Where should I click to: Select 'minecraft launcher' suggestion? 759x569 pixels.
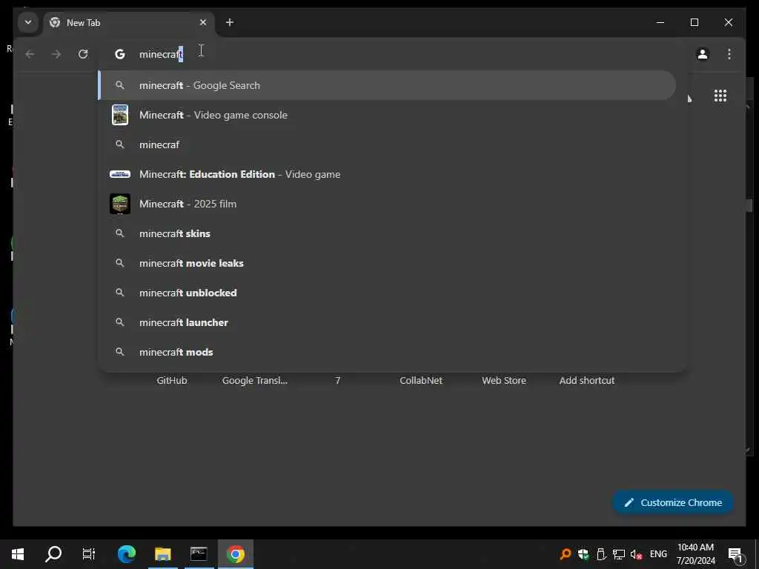(387, 322)
